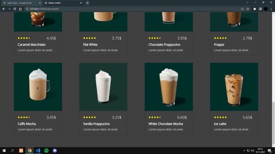Screen dimensions: 275x154
Task: Click the Ice Latte star rating
Action: coord(220,117)
